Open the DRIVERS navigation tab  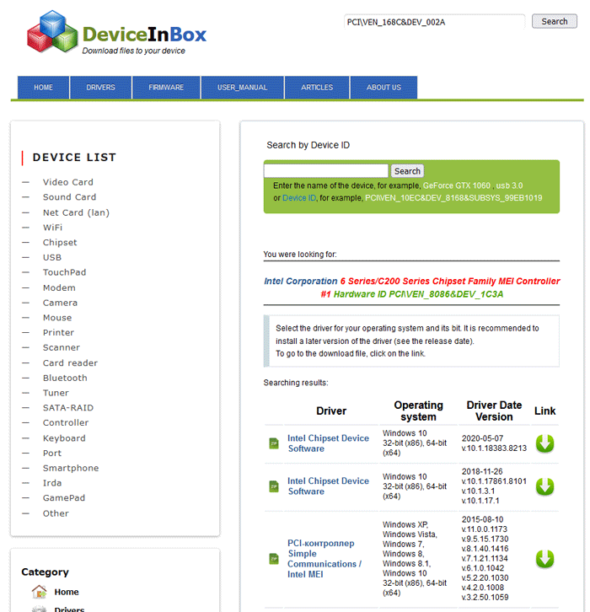[x=100, y=88]
